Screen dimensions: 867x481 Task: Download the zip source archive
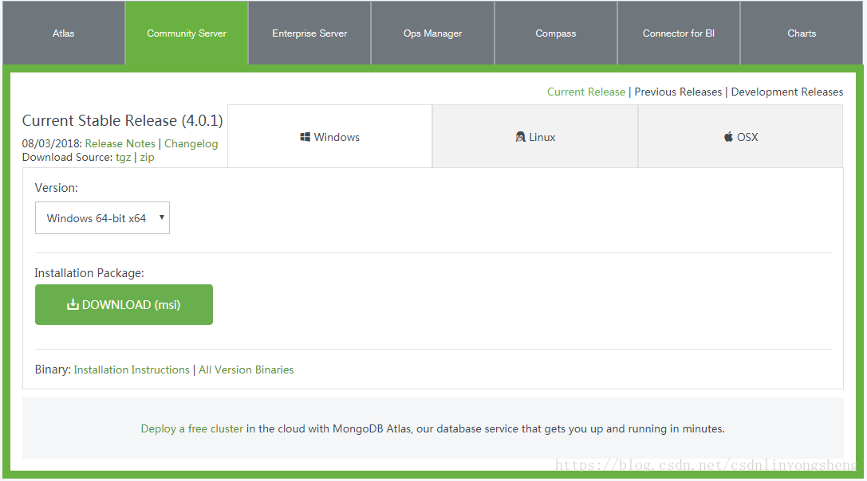(x=147, y=158)
